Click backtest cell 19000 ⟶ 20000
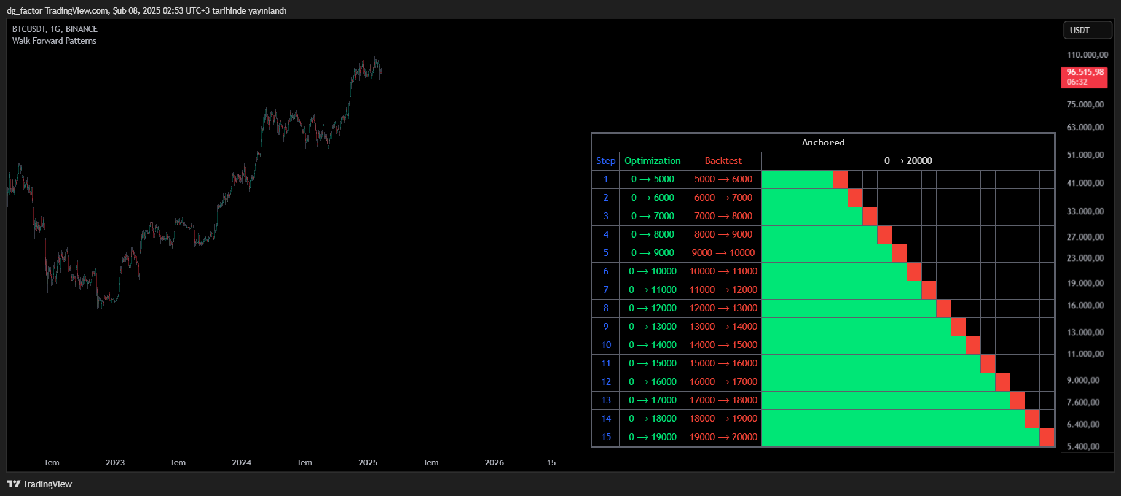The width and height of the screenshot is (1121, 496). [x=723, y=437]
